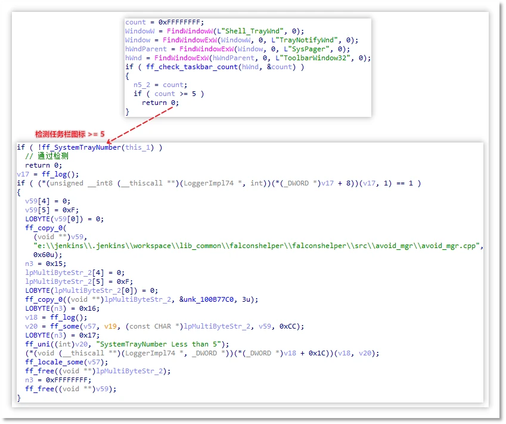This screenshot has height=424, width=506.
Task: Select the line assigning hWndParent with SysPager
Action: [238, 49]
